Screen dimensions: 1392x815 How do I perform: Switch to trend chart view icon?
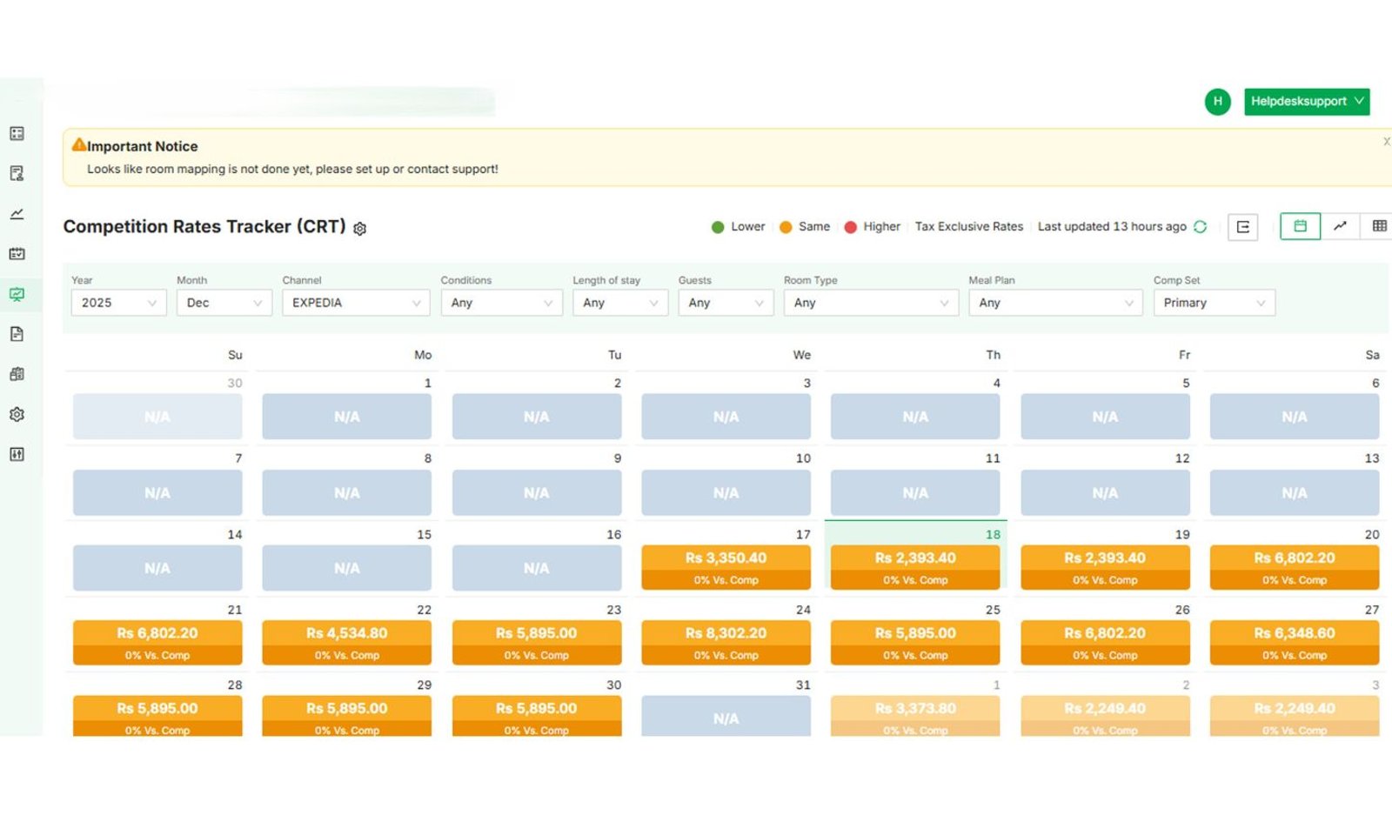1340,226
